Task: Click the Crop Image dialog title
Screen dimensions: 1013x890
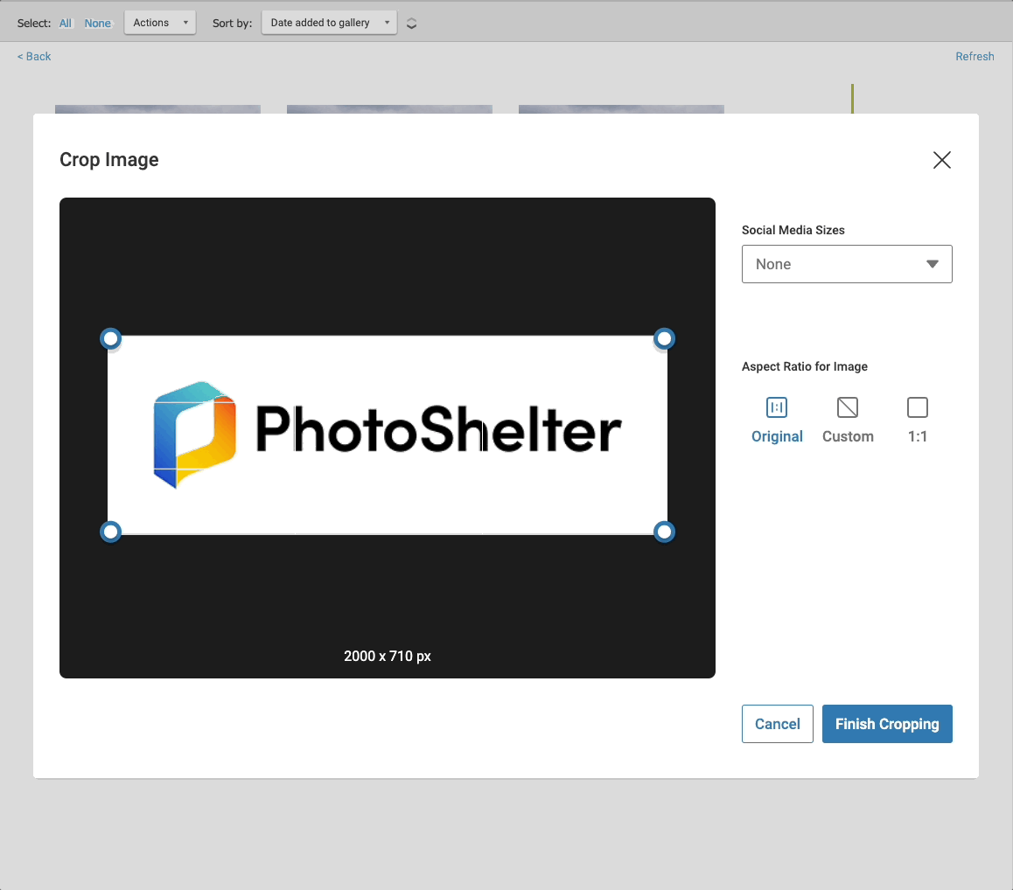Action: coord(109,159)
